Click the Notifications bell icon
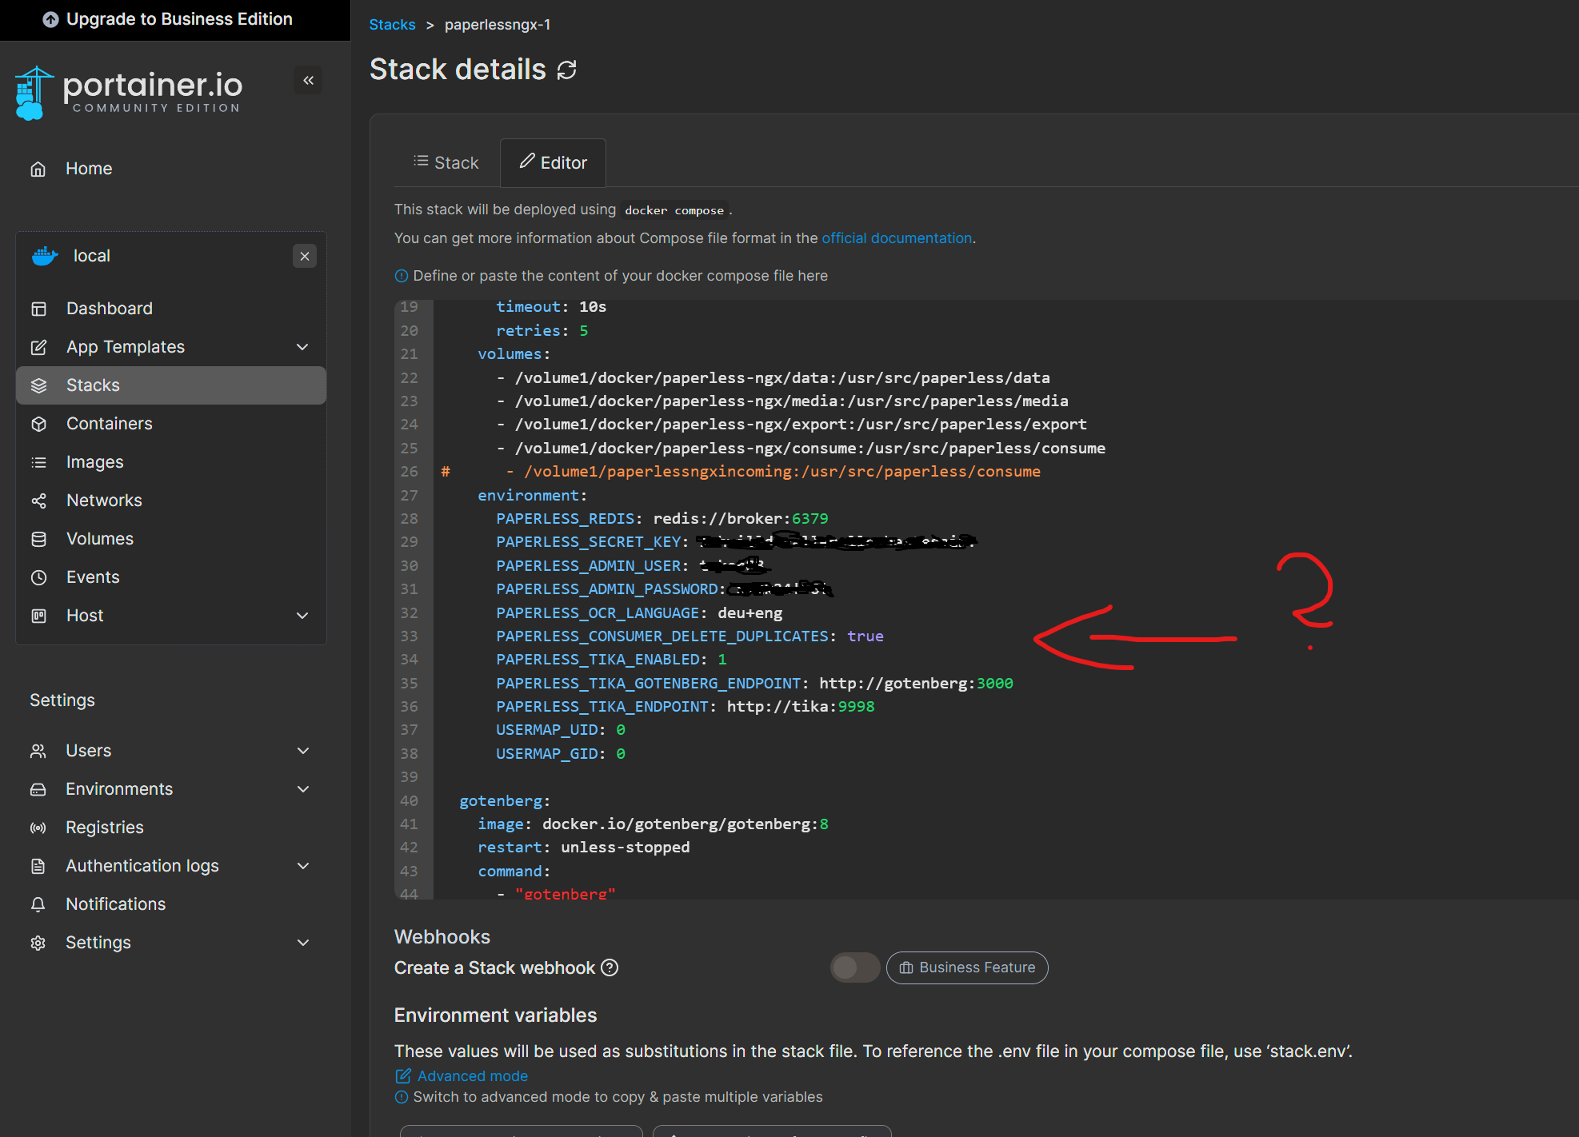Screen dimensions: 1579x1137 tap(38, 904)
